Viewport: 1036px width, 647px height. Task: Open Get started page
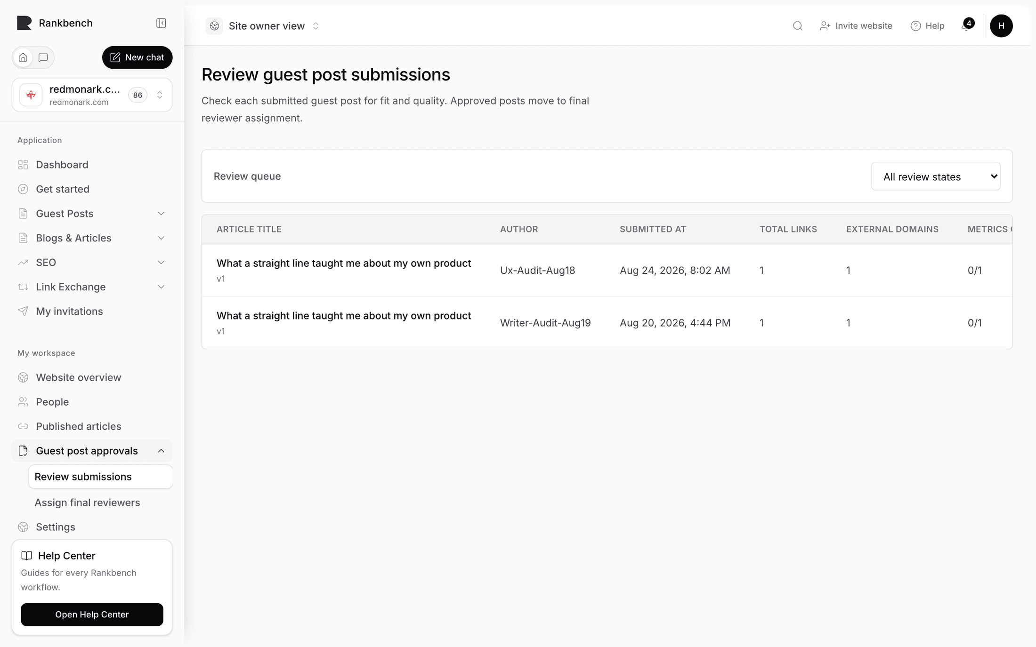(x=92, y=189)
